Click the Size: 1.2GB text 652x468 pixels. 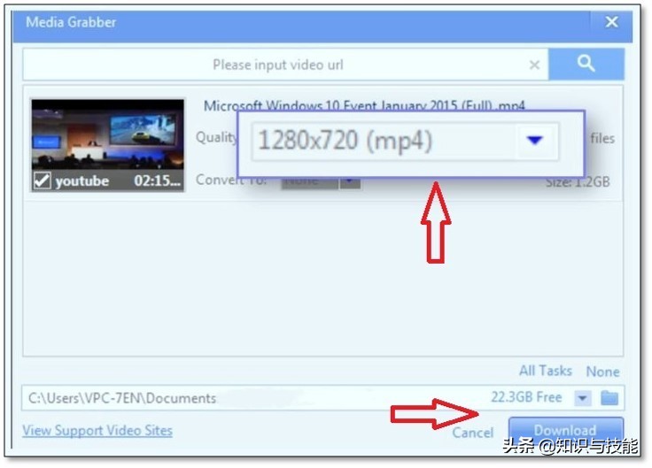pyautogui.click(x=578, y=181)
